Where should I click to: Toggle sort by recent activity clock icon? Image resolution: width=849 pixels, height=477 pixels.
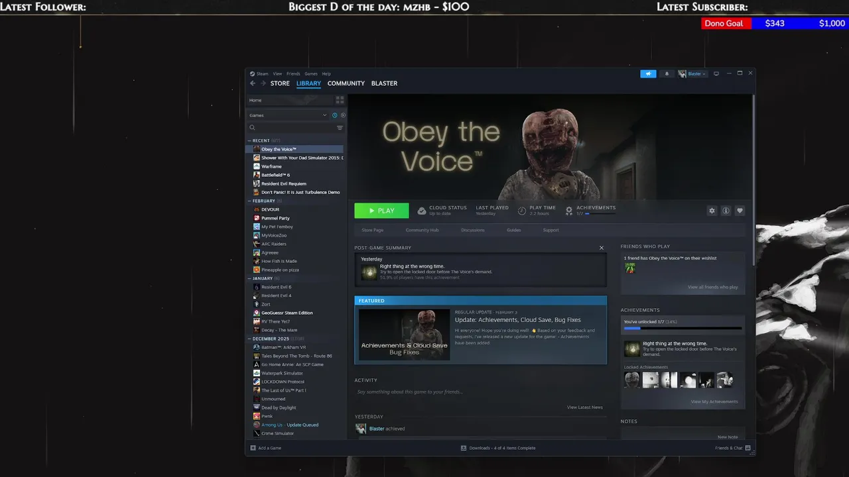(334, 115)
